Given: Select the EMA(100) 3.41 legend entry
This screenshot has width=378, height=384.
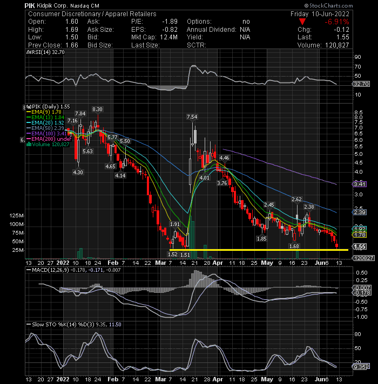Looking at the screenshot, I should pos(46,134).
